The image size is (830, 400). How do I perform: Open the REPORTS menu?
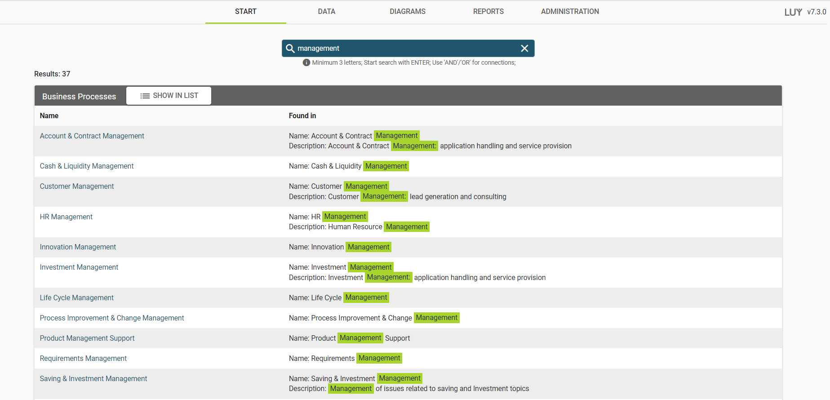pyautogui.click(x=488, y=12)
